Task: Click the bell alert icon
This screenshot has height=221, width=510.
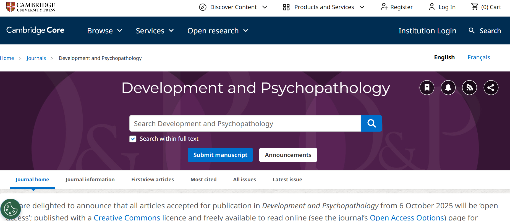Action: pyautogui.click(x=448, y=87)
